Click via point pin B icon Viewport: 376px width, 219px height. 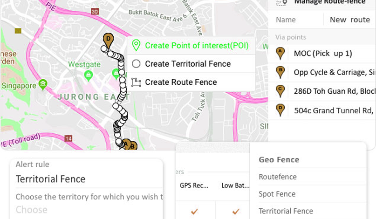[280, 72]
